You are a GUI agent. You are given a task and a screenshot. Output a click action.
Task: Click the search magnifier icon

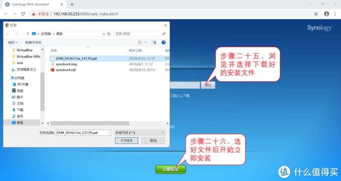164,34
